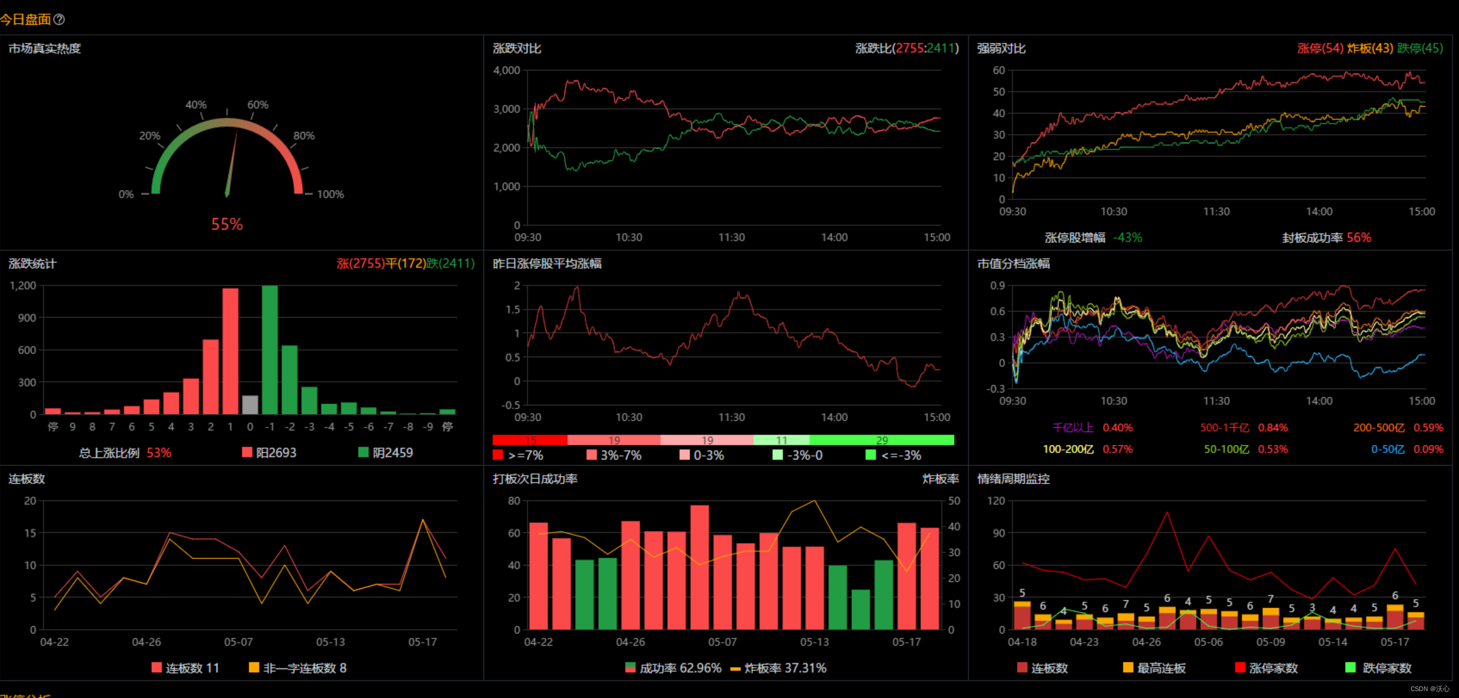Select the 千亿以上 0.40% series label
Viewport: 1459px width, 698px height.
1092,428
